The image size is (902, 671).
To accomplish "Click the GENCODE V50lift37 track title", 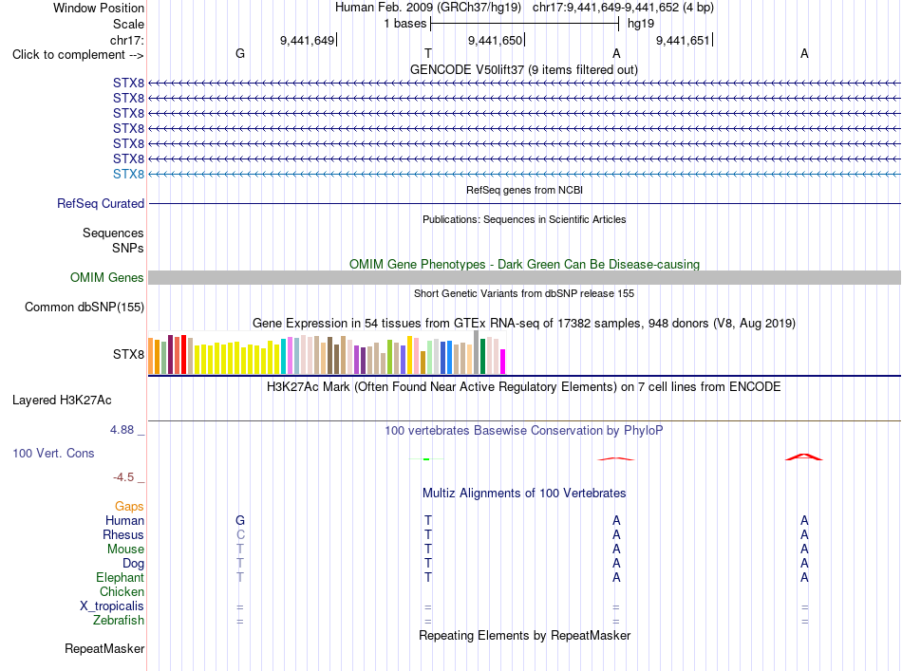I will pyautogui.click(x=524, y=69).
